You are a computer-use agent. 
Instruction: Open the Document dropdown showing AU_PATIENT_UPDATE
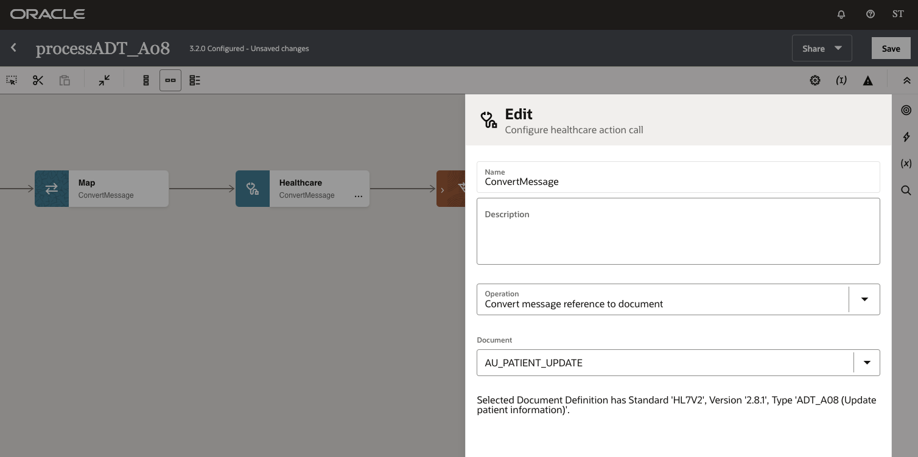click(866, 362)
